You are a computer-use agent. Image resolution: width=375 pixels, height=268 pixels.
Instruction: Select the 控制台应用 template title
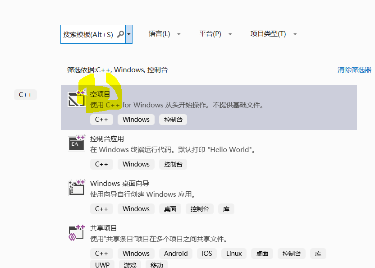click(x=107, y=139)
